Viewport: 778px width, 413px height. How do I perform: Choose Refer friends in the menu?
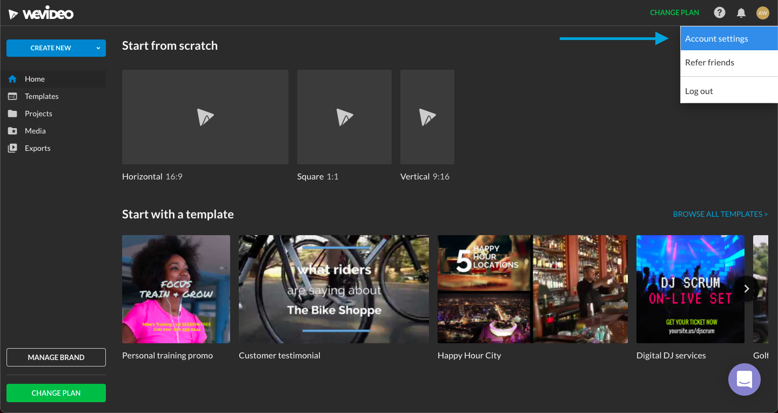tap(729, 63)
